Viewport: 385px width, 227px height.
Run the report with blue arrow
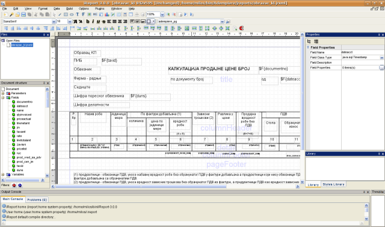[x=186, y=14]
